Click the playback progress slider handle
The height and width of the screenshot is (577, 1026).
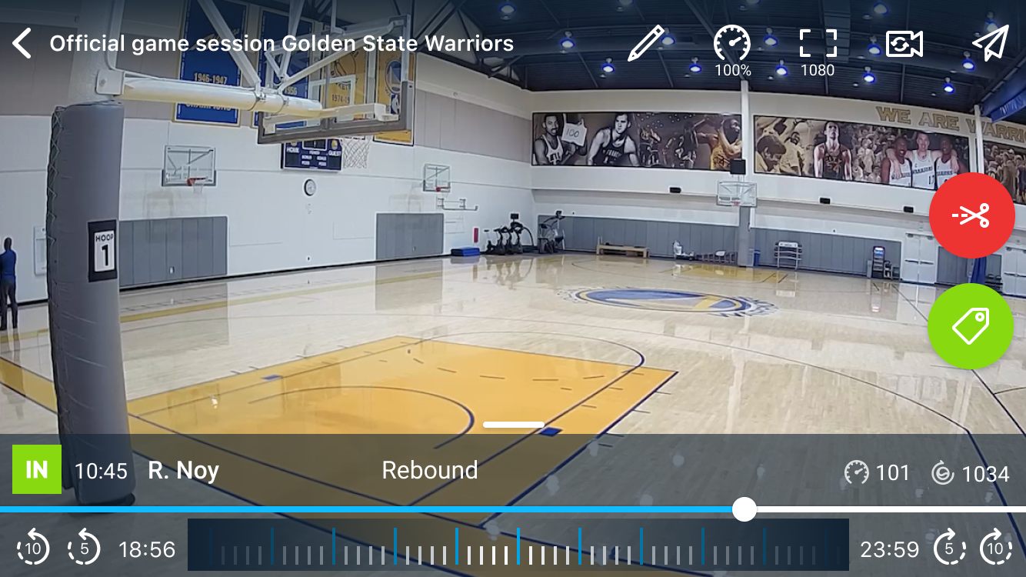pos(743,508)
